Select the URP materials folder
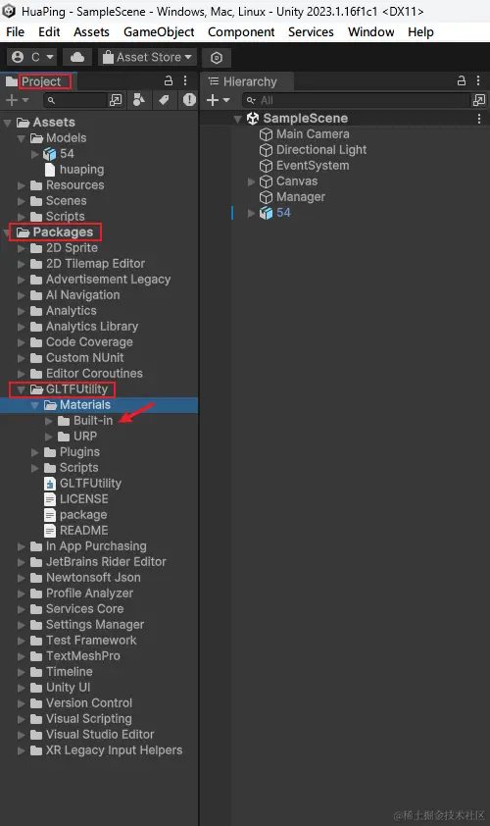The width and height of the screenshot is (490, 826). pos(84,437)
